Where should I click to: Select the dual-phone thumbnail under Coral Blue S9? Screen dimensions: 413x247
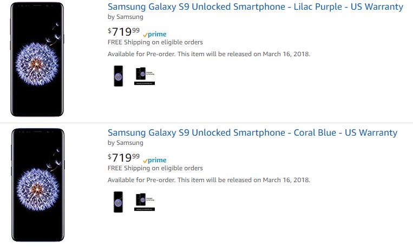[145, 202]
